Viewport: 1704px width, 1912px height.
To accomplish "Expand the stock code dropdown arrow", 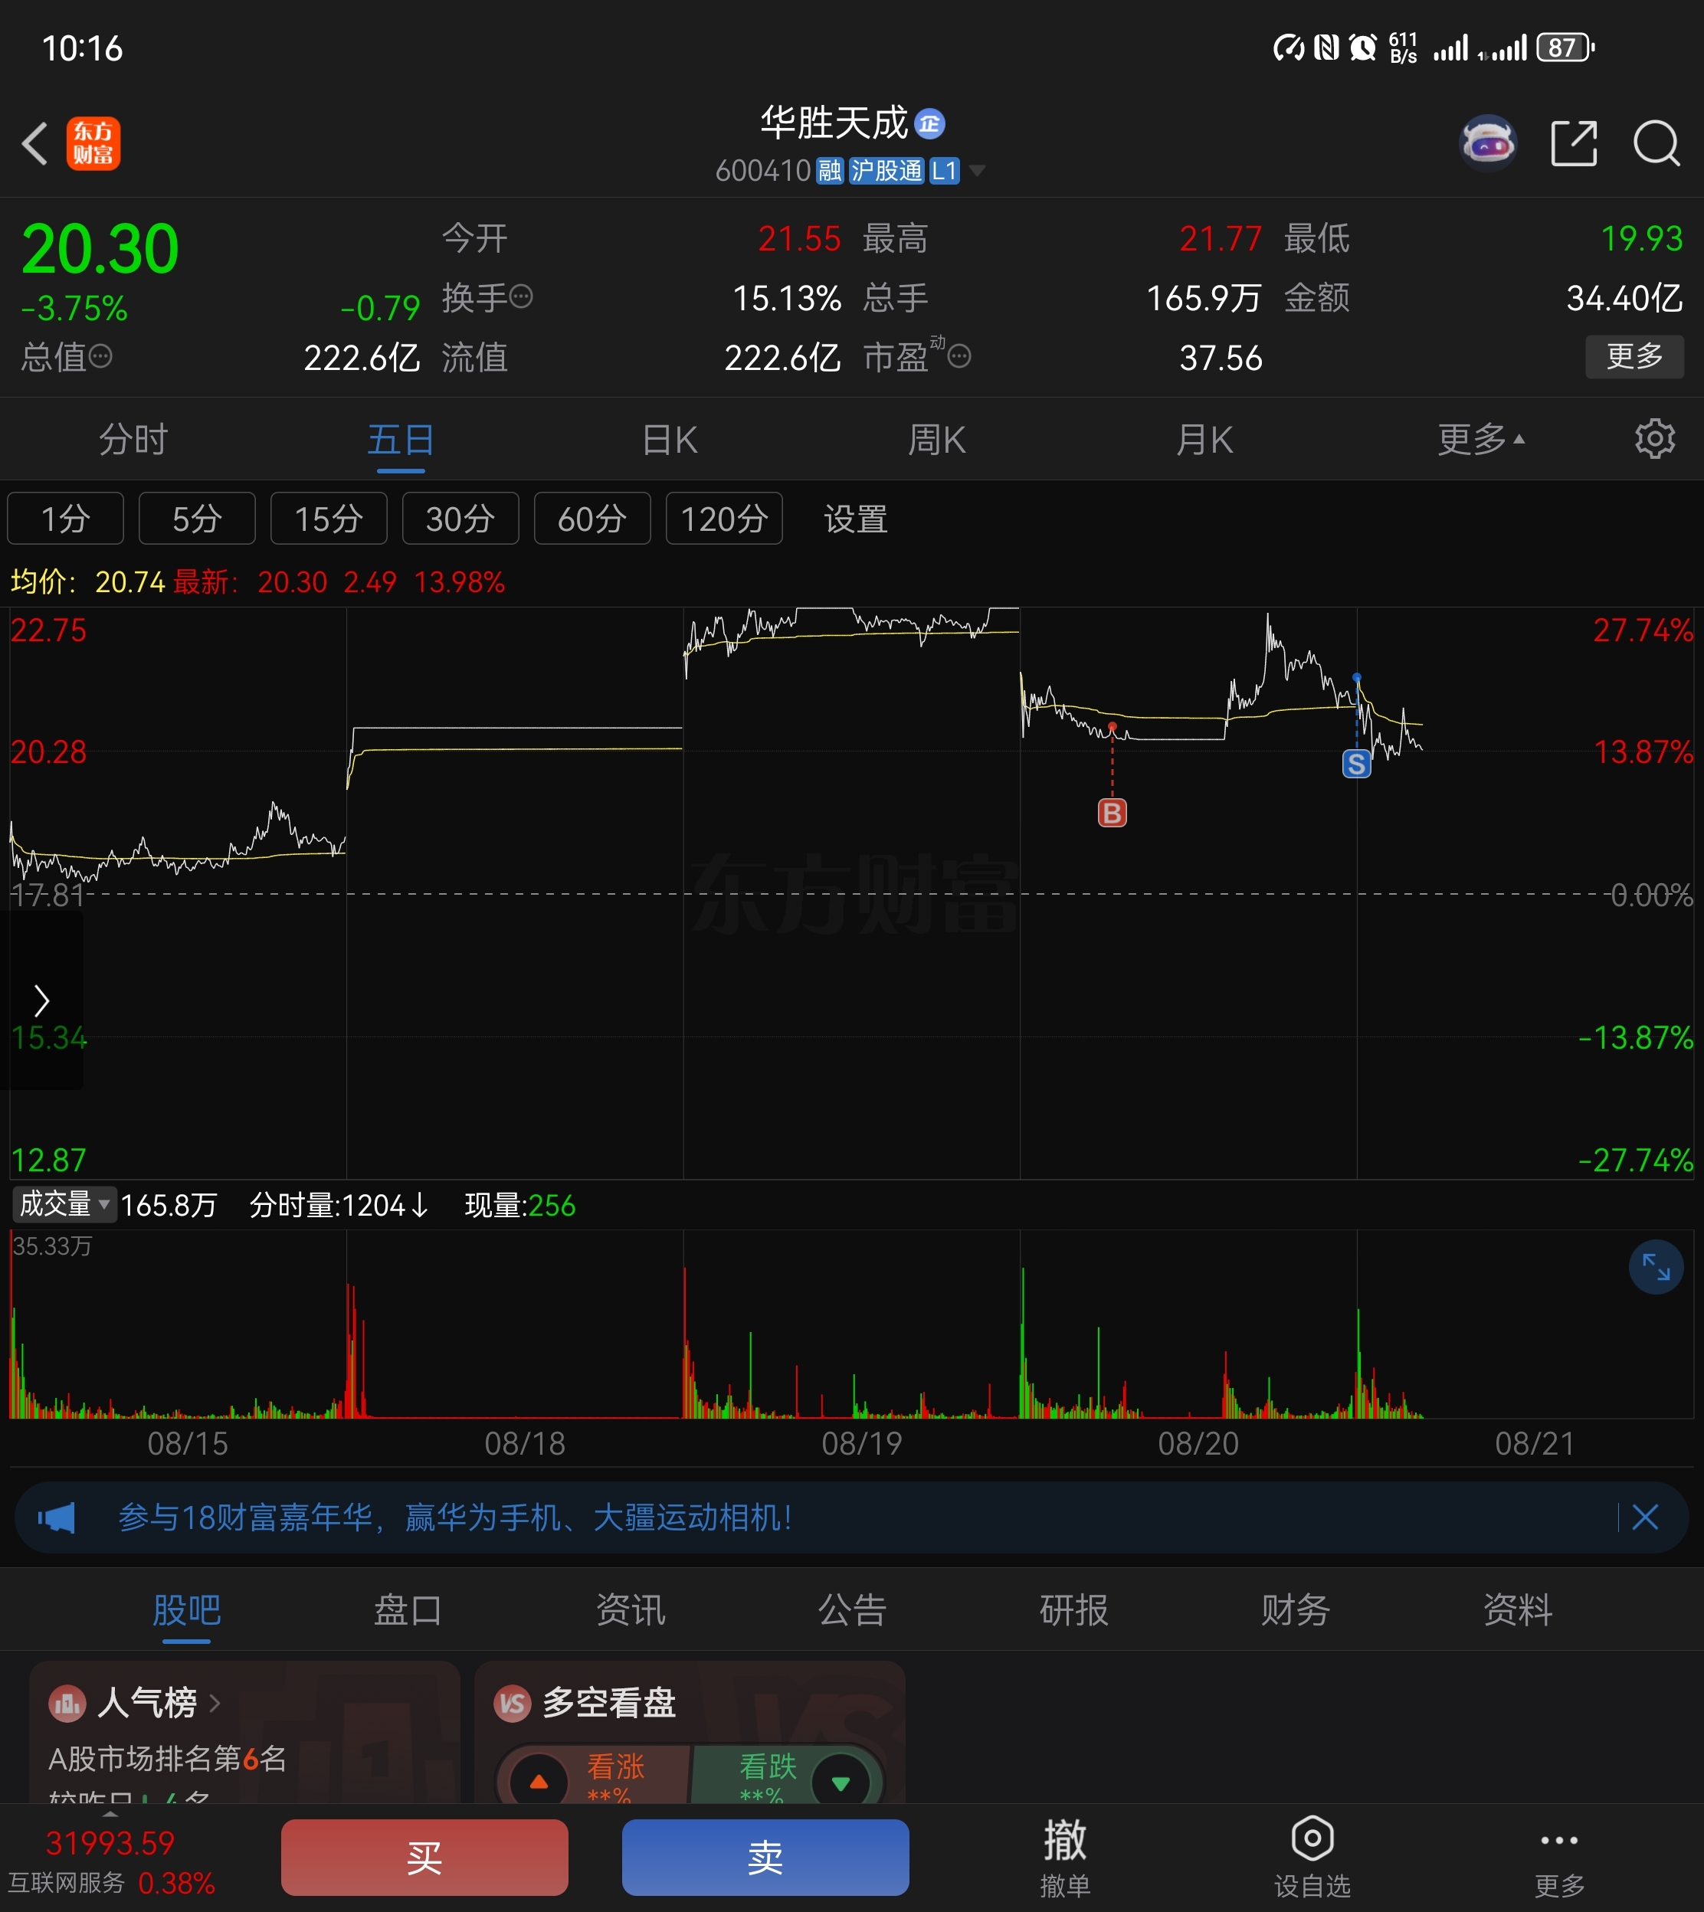I will coord(978,170).
